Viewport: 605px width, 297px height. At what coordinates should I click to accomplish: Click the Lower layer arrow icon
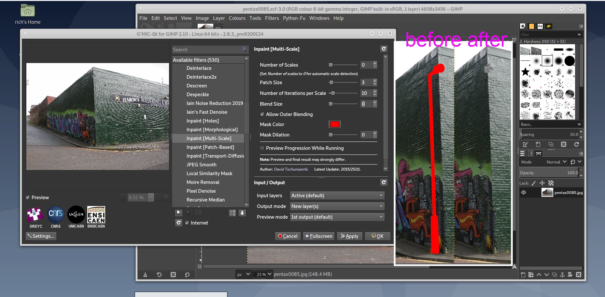tap(547, 275)
